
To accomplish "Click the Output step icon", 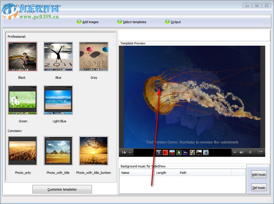I will [167, 22].
